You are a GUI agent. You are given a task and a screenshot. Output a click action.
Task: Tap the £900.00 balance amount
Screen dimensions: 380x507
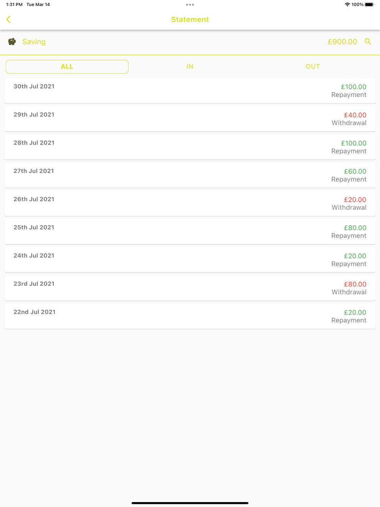[x=342, y=42]
